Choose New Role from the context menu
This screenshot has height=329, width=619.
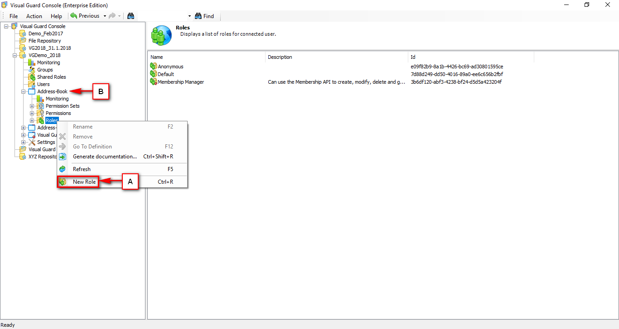pyautogui.click(x=84, y=181)
